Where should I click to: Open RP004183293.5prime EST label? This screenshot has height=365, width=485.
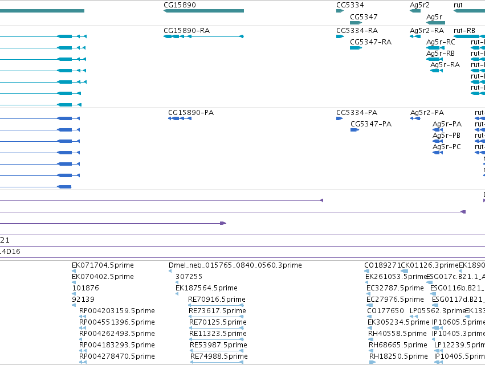117,345
